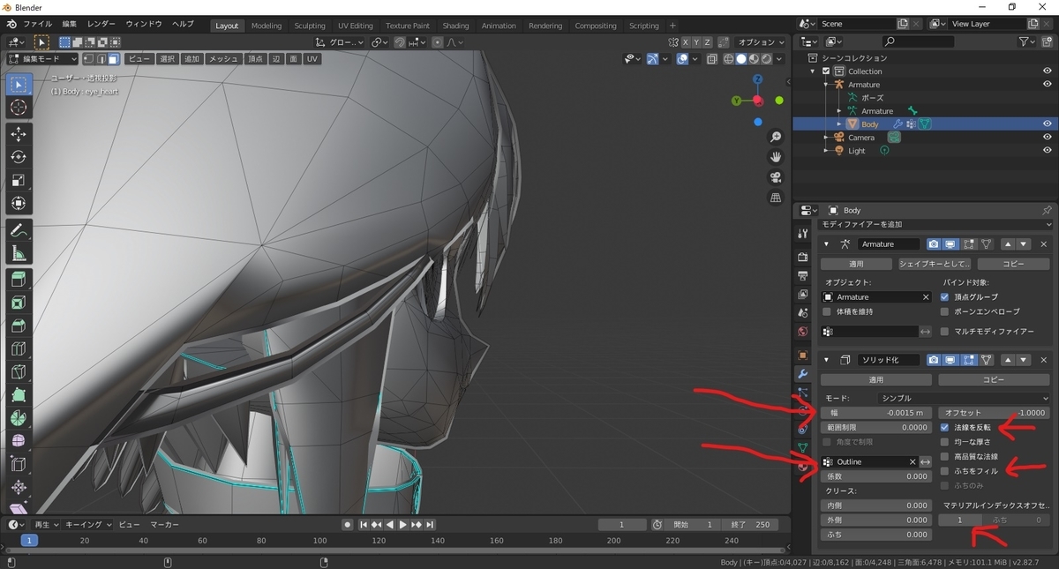Hide the Body object with its eye icon

point(1048,124)
